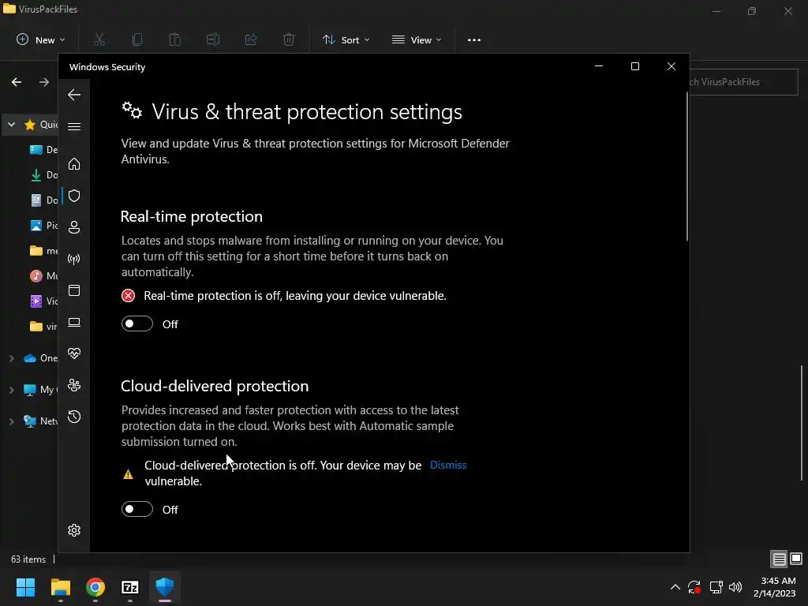
Task: Open the View dropdown in File Explorer
Action: pyautogui.click(x=417, y=39)
